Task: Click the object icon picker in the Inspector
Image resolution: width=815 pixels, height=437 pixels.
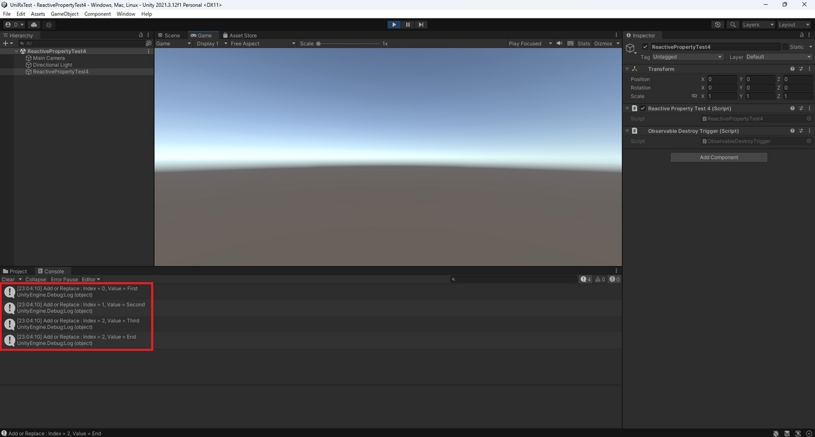Action: pos(631,48)
